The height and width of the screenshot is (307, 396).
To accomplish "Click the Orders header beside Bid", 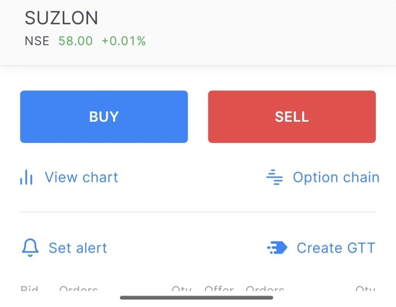I will click(79, 289).
